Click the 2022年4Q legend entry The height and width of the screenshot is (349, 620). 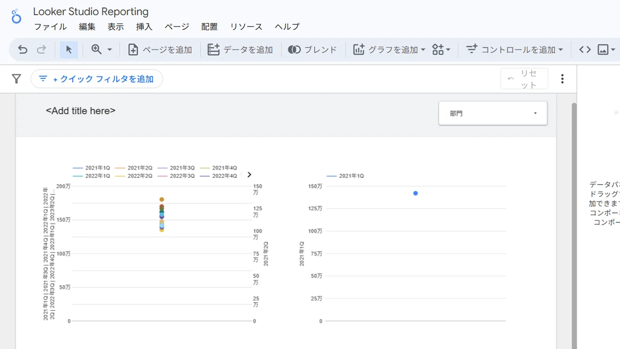coord(219,176)
